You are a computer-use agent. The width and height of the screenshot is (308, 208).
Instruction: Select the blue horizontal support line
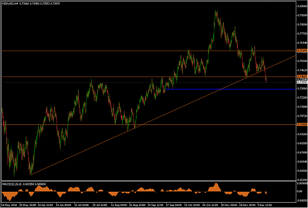[x=230, y=89]
